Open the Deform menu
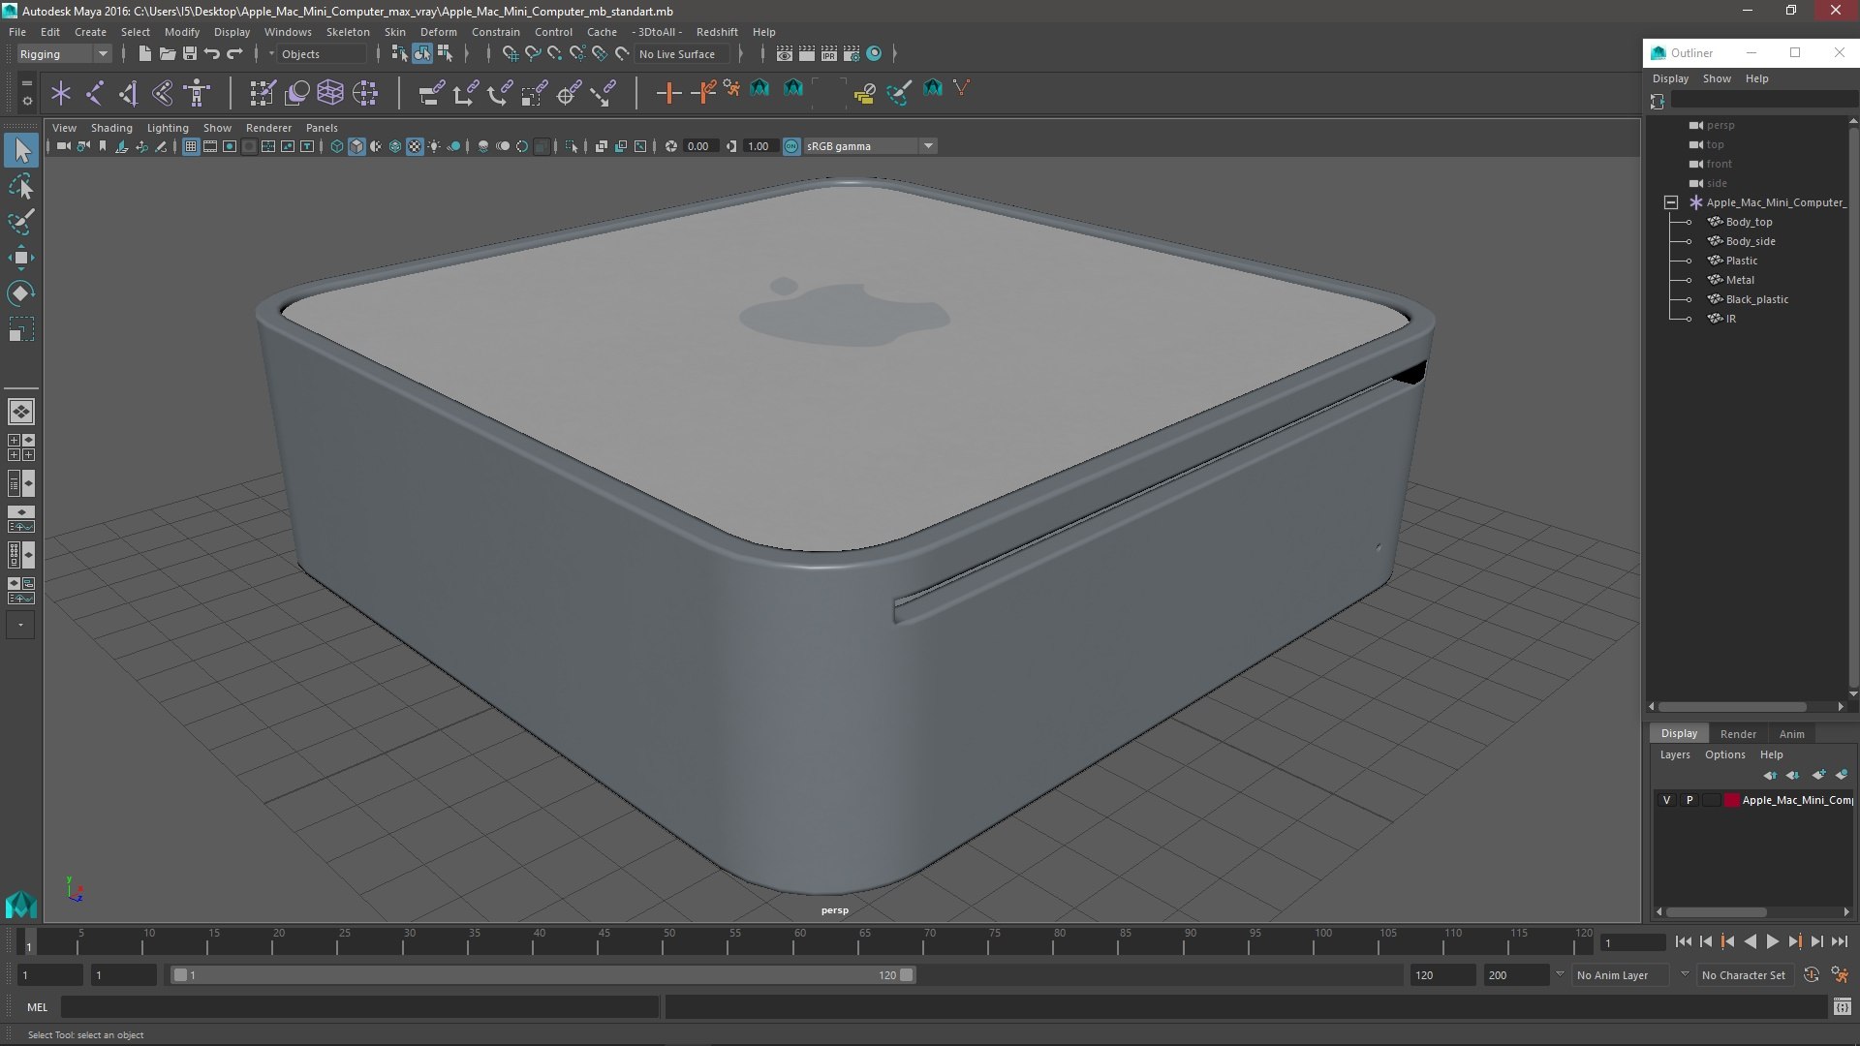The width and height of the screenshot is (1860, 1046). click(438, 32)
